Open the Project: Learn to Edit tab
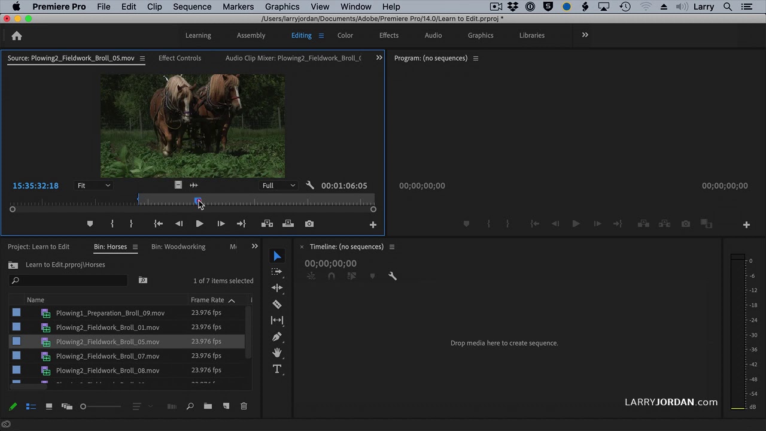The height and width of the screenshot is (431, 766). click(38, 247)
